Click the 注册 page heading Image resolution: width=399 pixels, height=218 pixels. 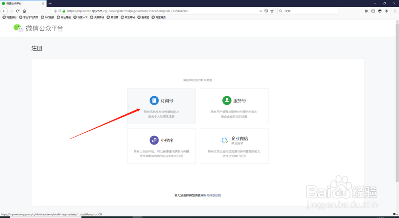click(37, 48)
